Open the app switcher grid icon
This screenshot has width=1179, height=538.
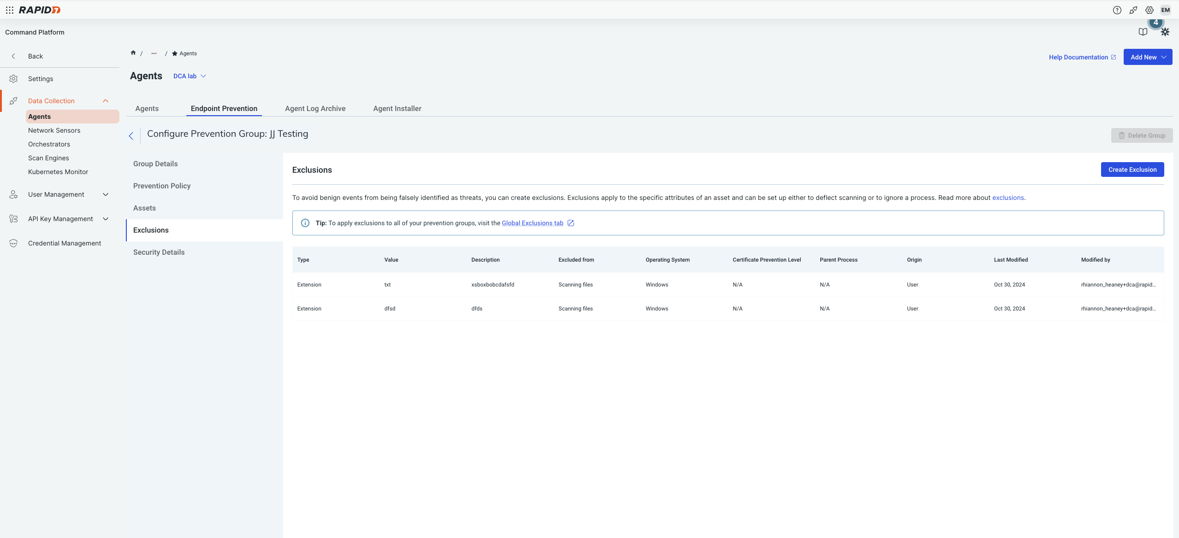(x=9, y=10)
